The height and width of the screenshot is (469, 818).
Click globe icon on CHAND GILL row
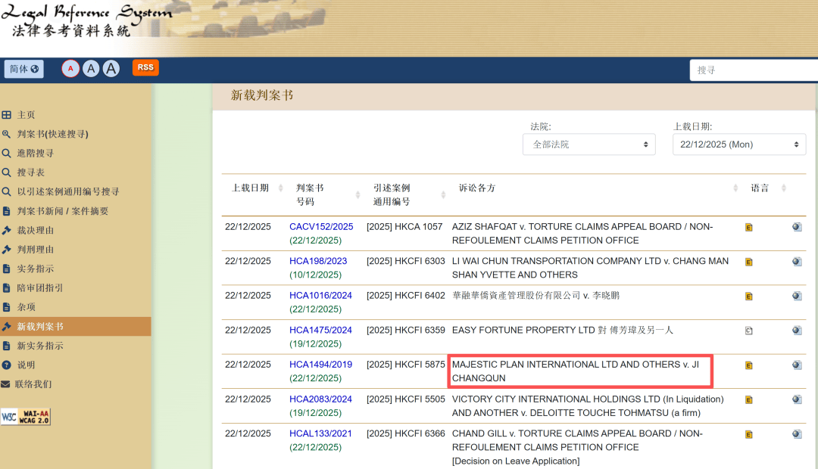coord(796,433)
